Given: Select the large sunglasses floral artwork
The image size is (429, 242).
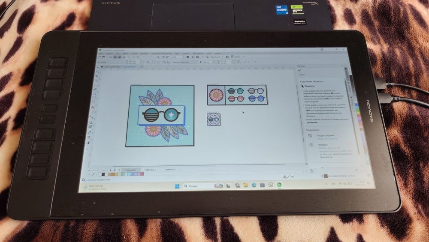Looking at the screenshot, I should pyautogui.click(x=160, y=116).
